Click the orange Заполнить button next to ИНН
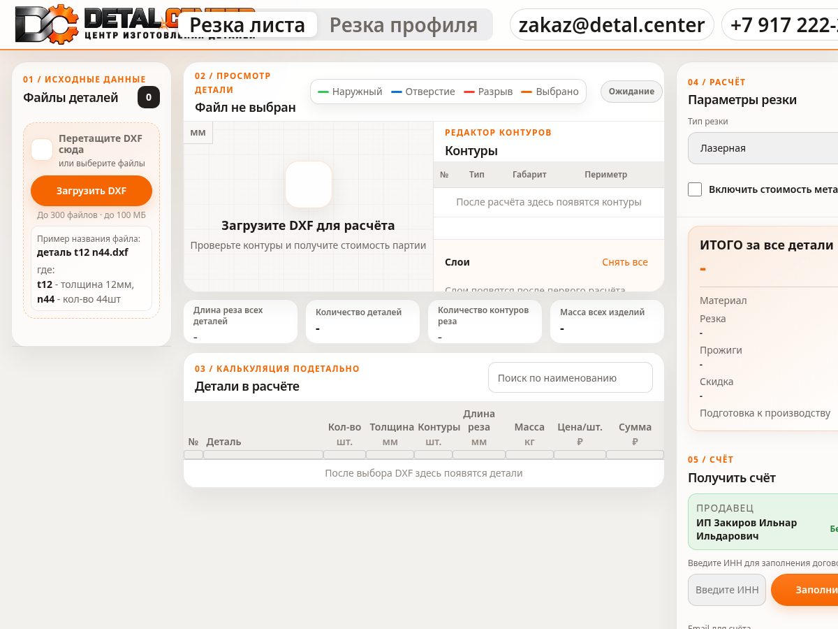The image size is (838, 629). [x=804, y=590]
